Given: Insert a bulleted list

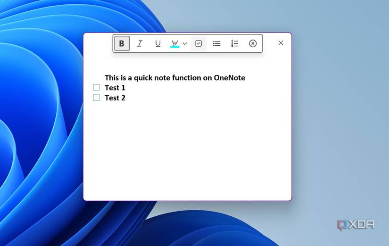Looking at the screenshot, I should pyautogui.click(x=216, y=43).
